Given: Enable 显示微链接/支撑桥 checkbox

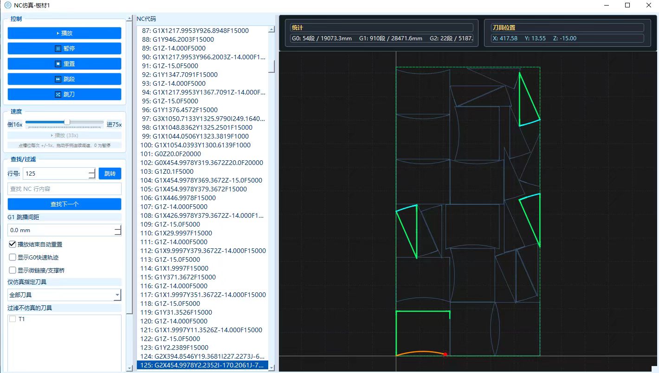Looking at the screenshot, I should coord(13,270).
